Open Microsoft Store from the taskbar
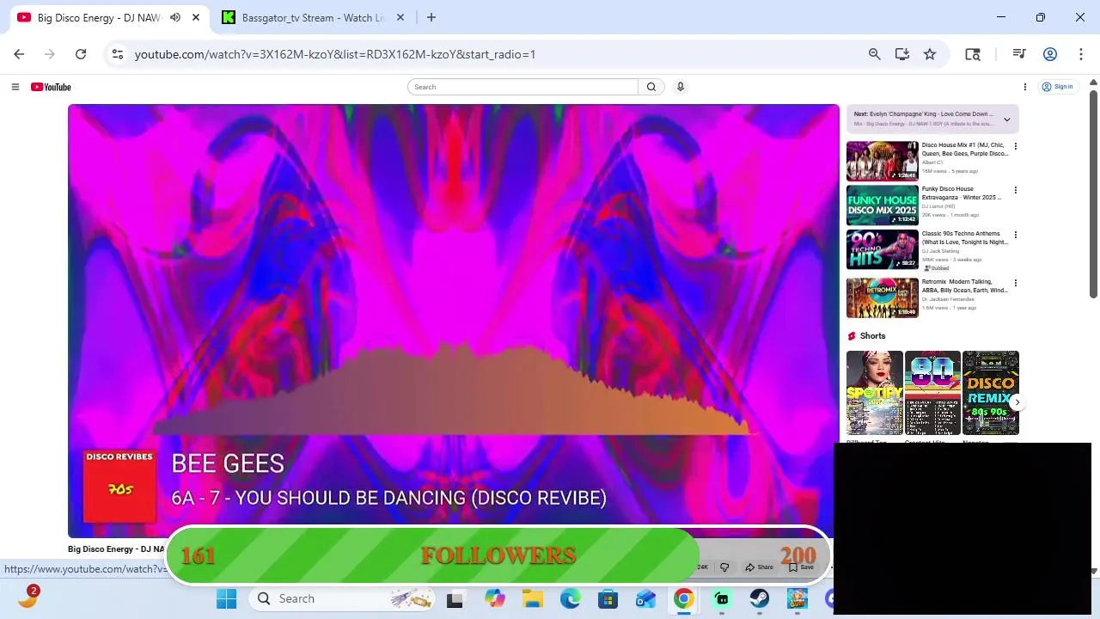Image resolution: width=1100 pixels, height=619 pixels. 608,598
